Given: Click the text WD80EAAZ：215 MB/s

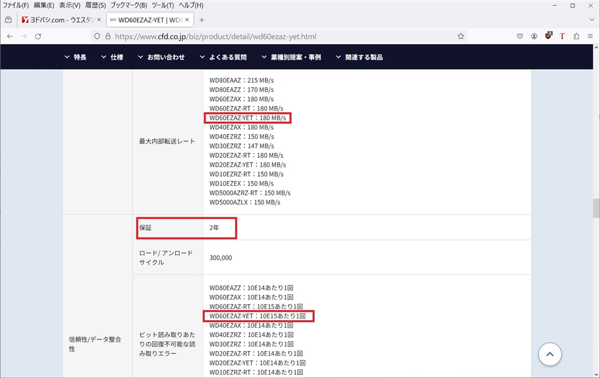Looking at the screenshot, I should [241, 80].
